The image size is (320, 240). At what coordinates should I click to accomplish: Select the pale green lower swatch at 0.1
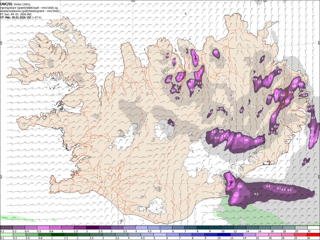click(6, 234)
